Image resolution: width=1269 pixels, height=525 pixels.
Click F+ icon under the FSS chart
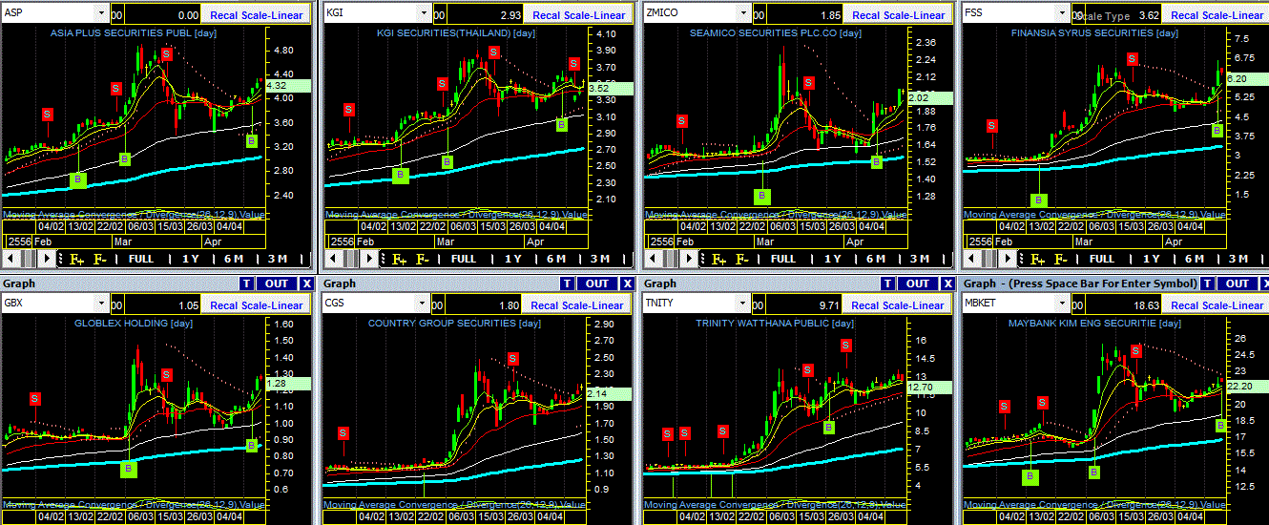[x=1037, y=259]
